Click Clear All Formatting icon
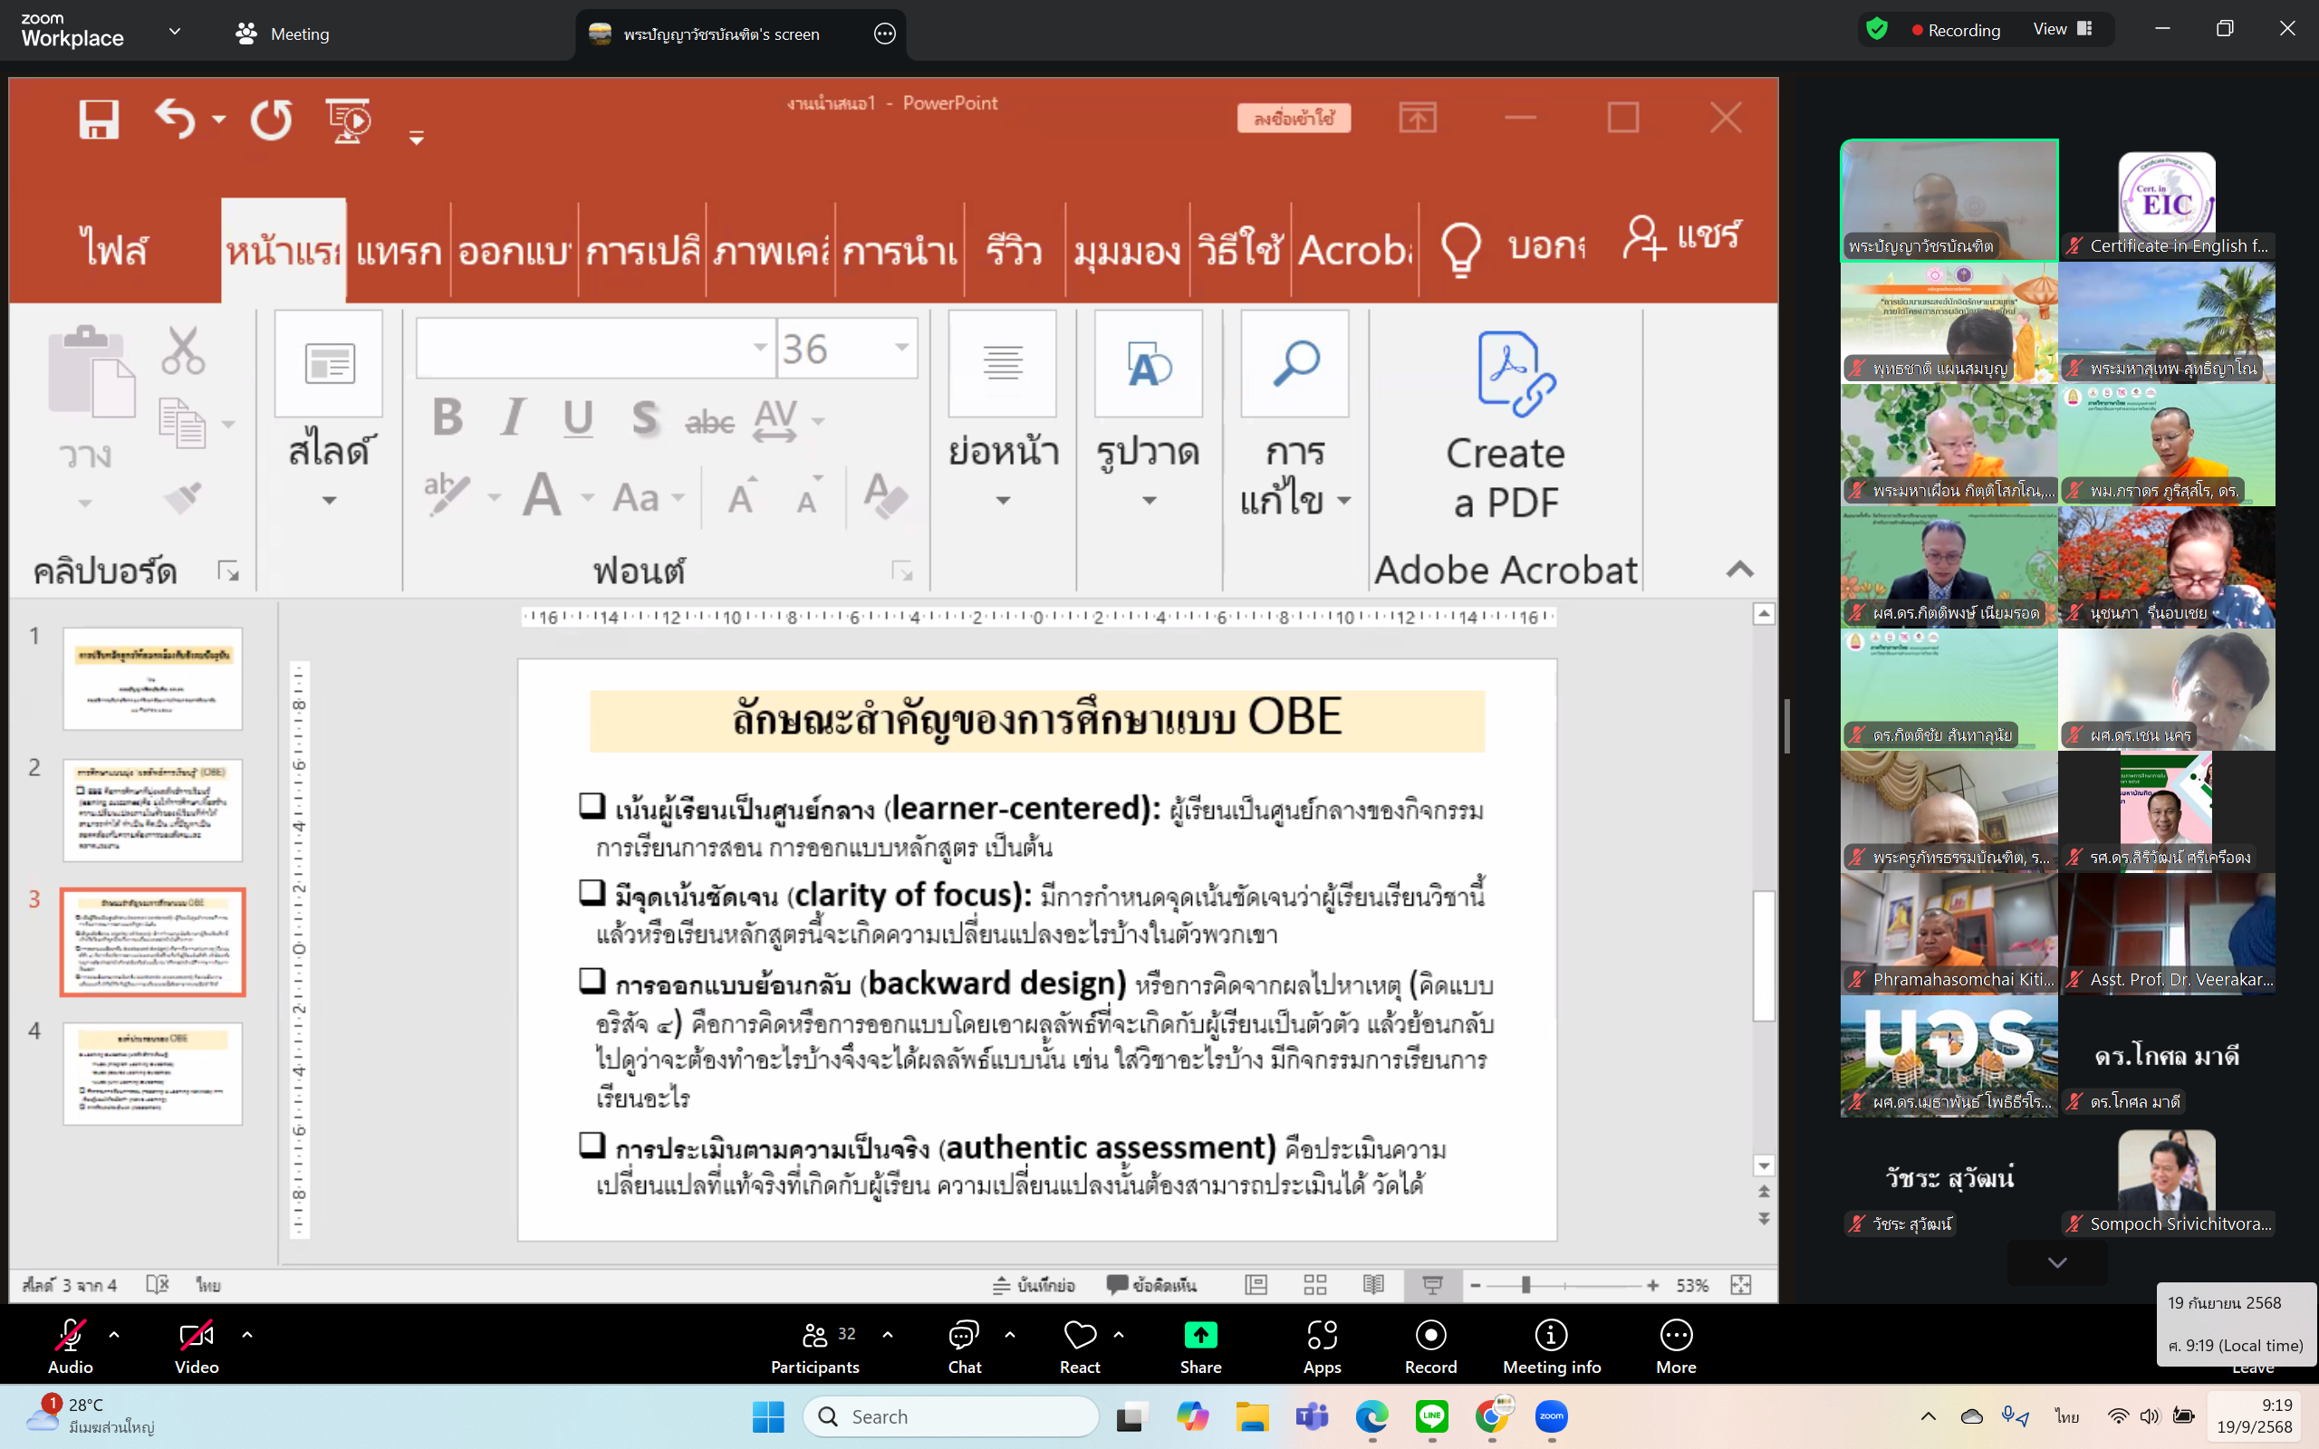This screenshot has height=1449, width=2319. (884, 496)
